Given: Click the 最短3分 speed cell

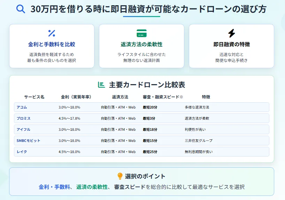Looking at the screenshot, I should pyautogui.click(x=149, y=118).
